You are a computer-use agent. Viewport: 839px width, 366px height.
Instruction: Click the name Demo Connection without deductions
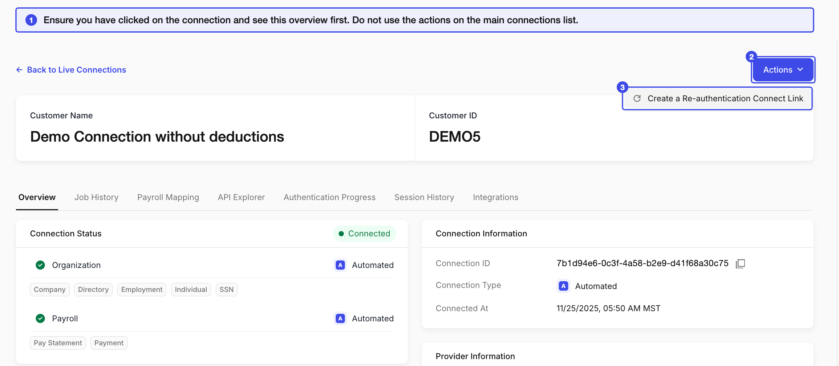pos(157,137)
